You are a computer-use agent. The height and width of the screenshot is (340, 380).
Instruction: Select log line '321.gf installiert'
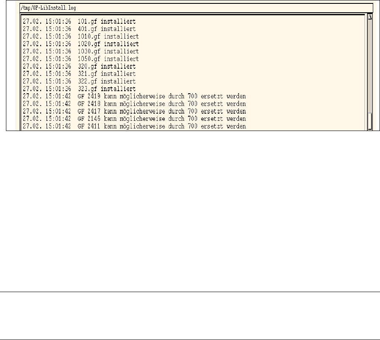79,74
